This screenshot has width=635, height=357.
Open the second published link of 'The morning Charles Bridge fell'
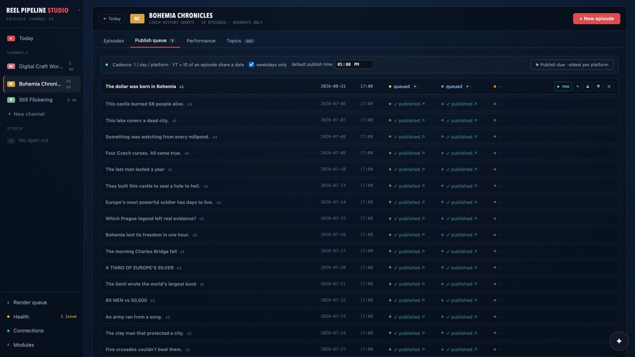462,251
